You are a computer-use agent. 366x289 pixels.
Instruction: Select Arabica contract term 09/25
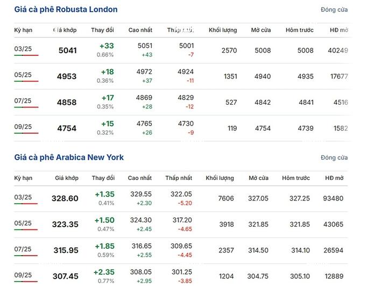pyautogui.click(x=23, y=275)
